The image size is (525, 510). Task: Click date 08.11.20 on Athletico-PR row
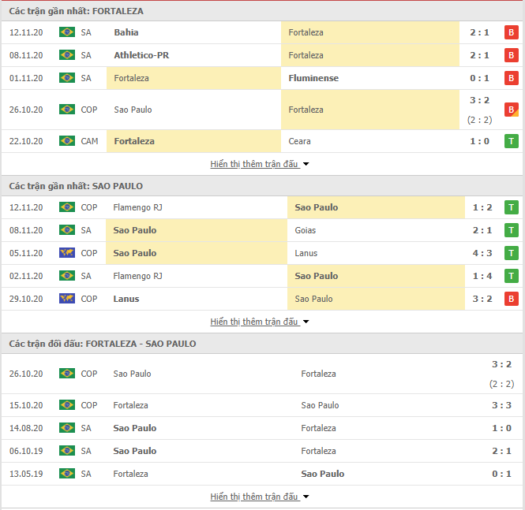click(26, 55)
